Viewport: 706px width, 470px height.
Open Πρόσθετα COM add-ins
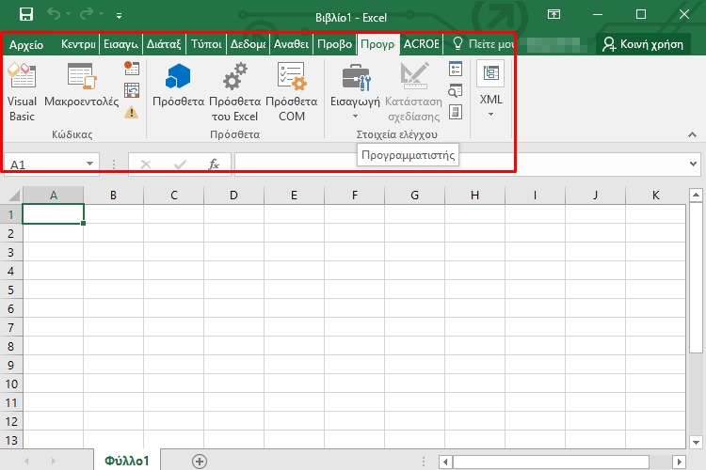pyautogui.click(x=291, y=92)
